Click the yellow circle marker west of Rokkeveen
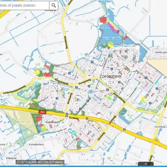 (x=44, y=129)
